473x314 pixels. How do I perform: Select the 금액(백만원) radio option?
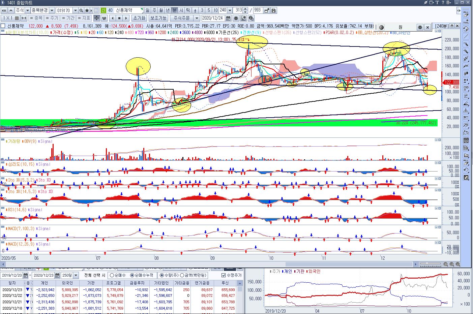tap(182, 275)
